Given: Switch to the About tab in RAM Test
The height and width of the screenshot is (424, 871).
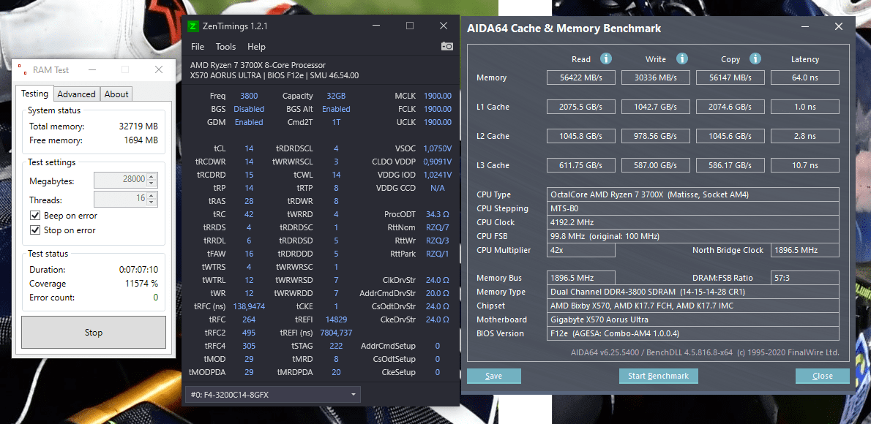Looking at the screenshot, I should (x=116, y=94).
